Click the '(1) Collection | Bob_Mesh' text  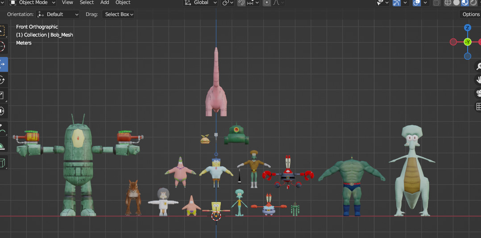[45, 35]
